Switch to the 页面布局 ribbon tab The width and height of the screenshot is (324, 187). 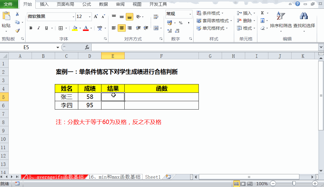pos(65,4)
